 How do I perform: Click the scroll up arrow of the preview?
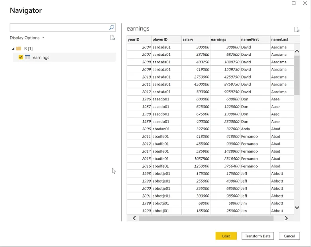(x=297, y=51)
